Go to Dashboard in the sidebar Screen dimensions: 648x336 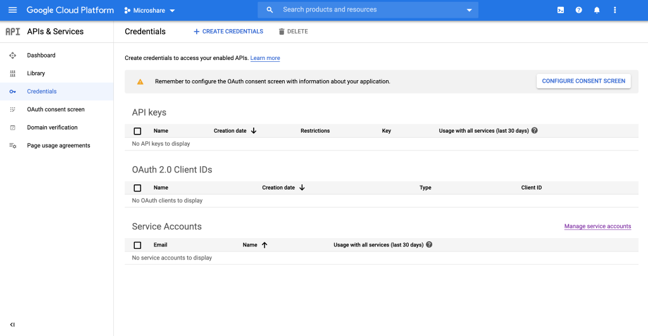(x=41, y=56)
